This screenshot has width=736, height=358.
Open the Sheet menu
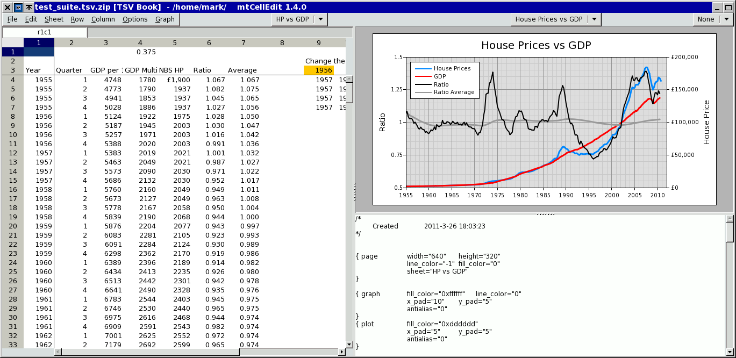(54, 19)
